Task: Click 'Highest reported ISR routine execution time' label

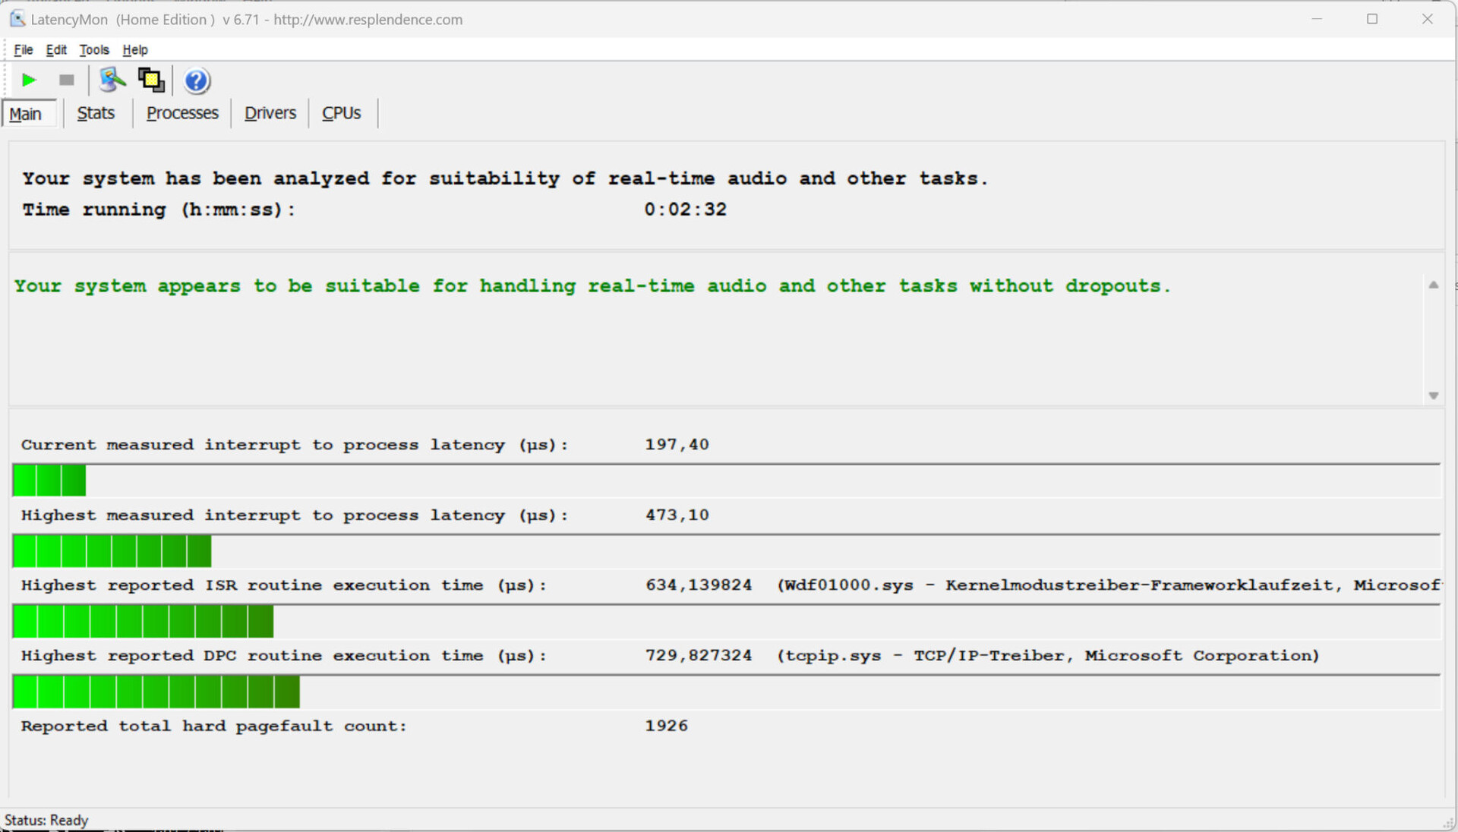Action: 284,585
